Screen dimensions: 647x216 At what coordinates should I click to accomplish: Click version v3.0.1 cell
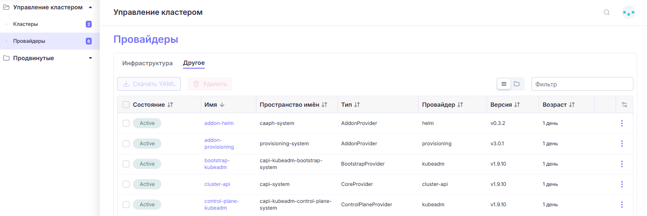click(x=497, y=144)
